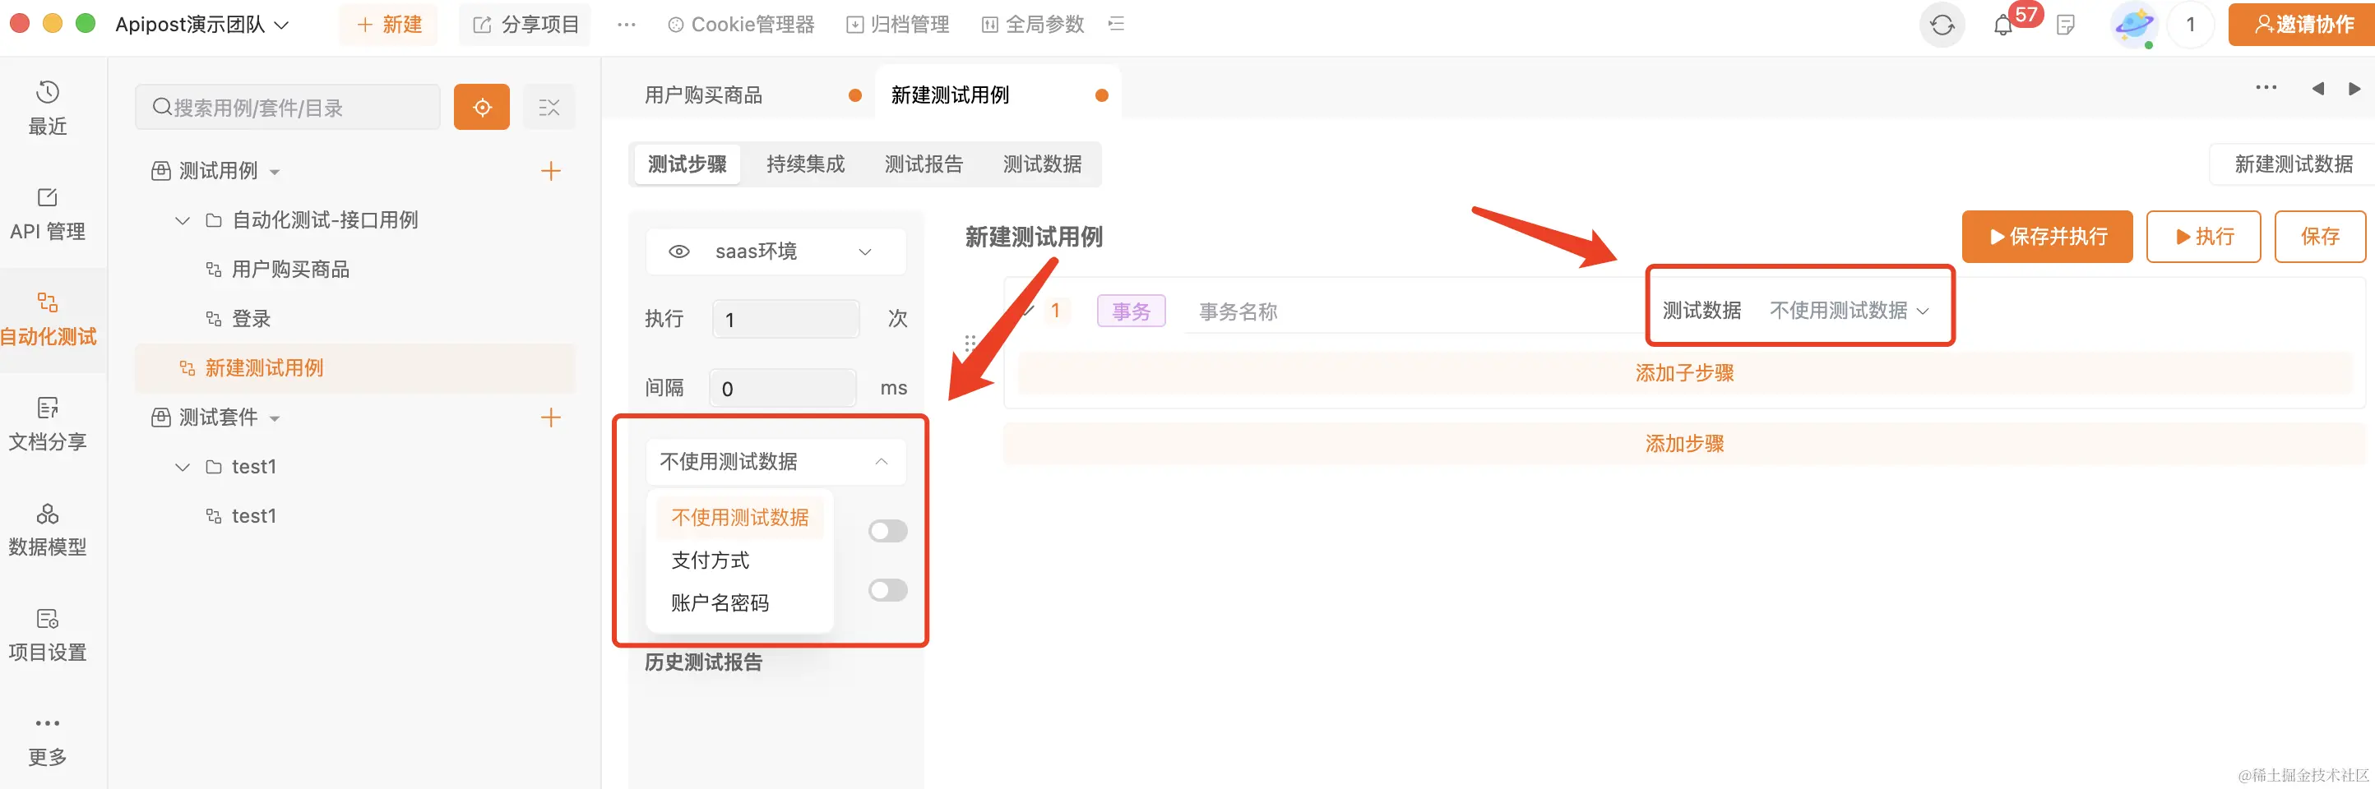Click the planet user avatar

[2132, 25]
